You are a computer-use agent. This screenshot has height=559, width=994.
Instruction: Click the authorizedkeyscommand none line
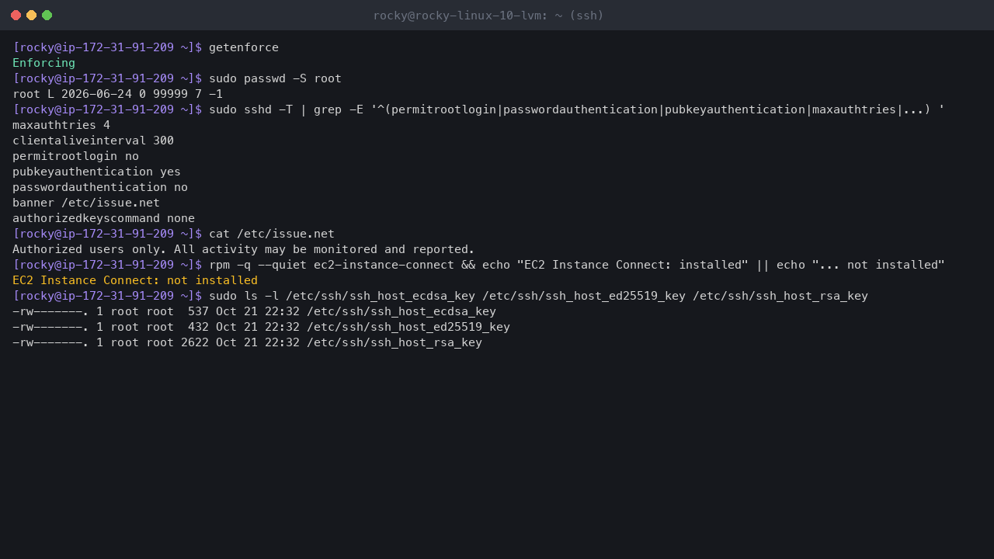coord(103,218)
